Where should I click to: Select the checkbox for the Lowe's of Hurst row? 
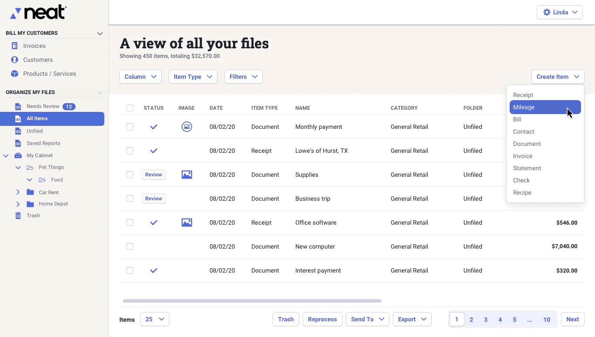tap(130, 151)
